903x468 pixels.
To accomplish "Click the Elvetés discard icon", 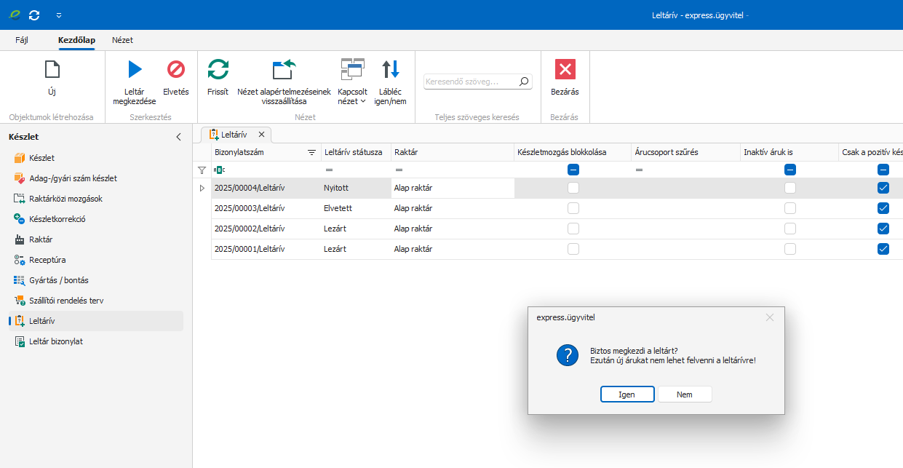I will pyautogui.click(x=176, y=70).
